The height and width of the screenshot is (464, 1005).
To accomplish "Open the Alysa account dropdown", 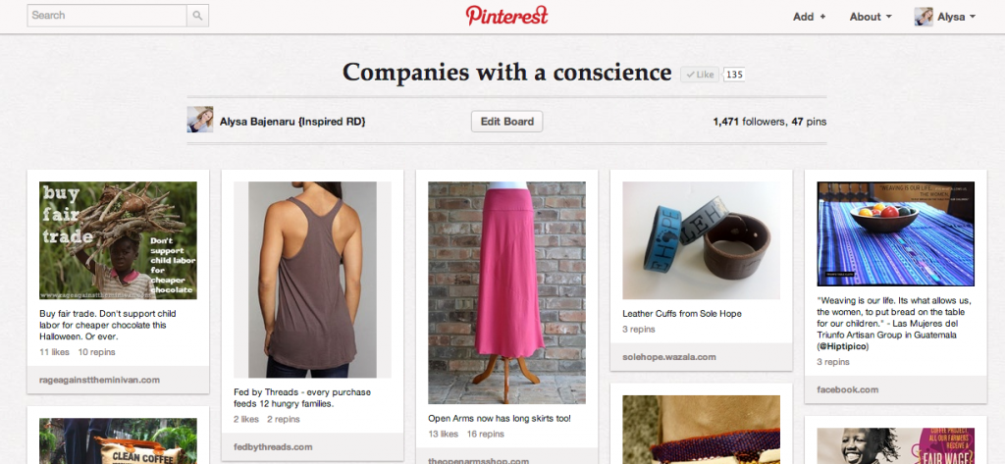I will tap(956, 17).
